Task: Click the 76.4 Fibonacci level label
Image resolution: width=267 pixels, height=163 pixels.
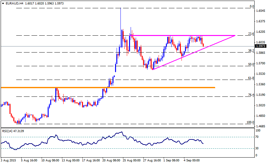Action: point(251,95)
